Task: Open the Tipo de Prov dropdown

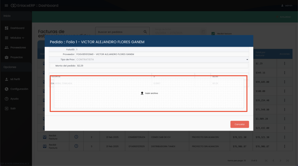Action: (x=247, y=59)
